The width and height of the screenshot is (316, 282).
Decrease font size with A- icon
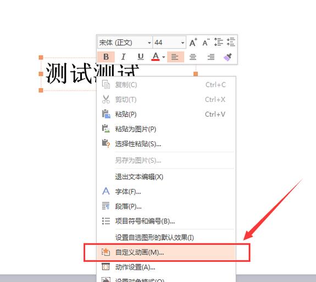pos(206,42)
